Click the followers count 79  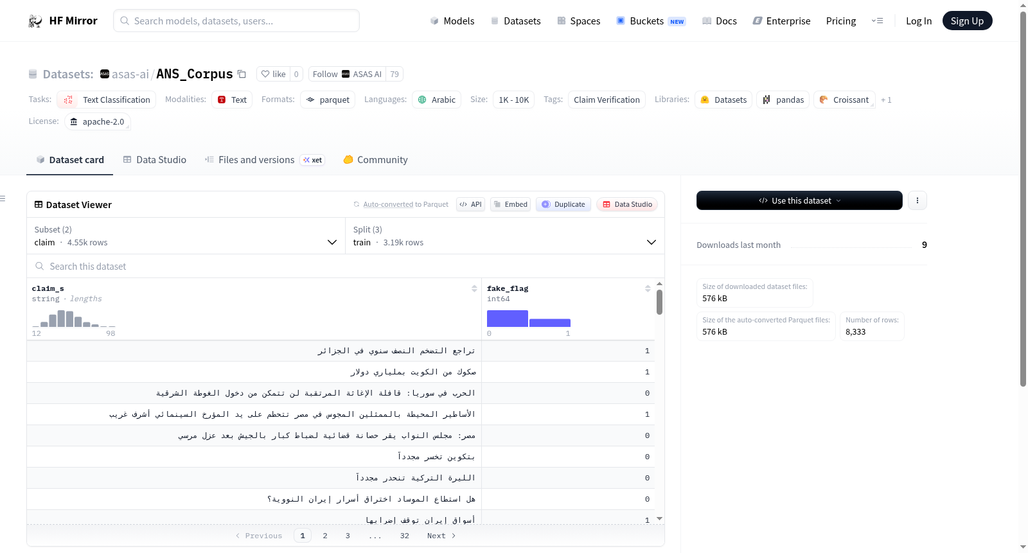tap(394, 74)
